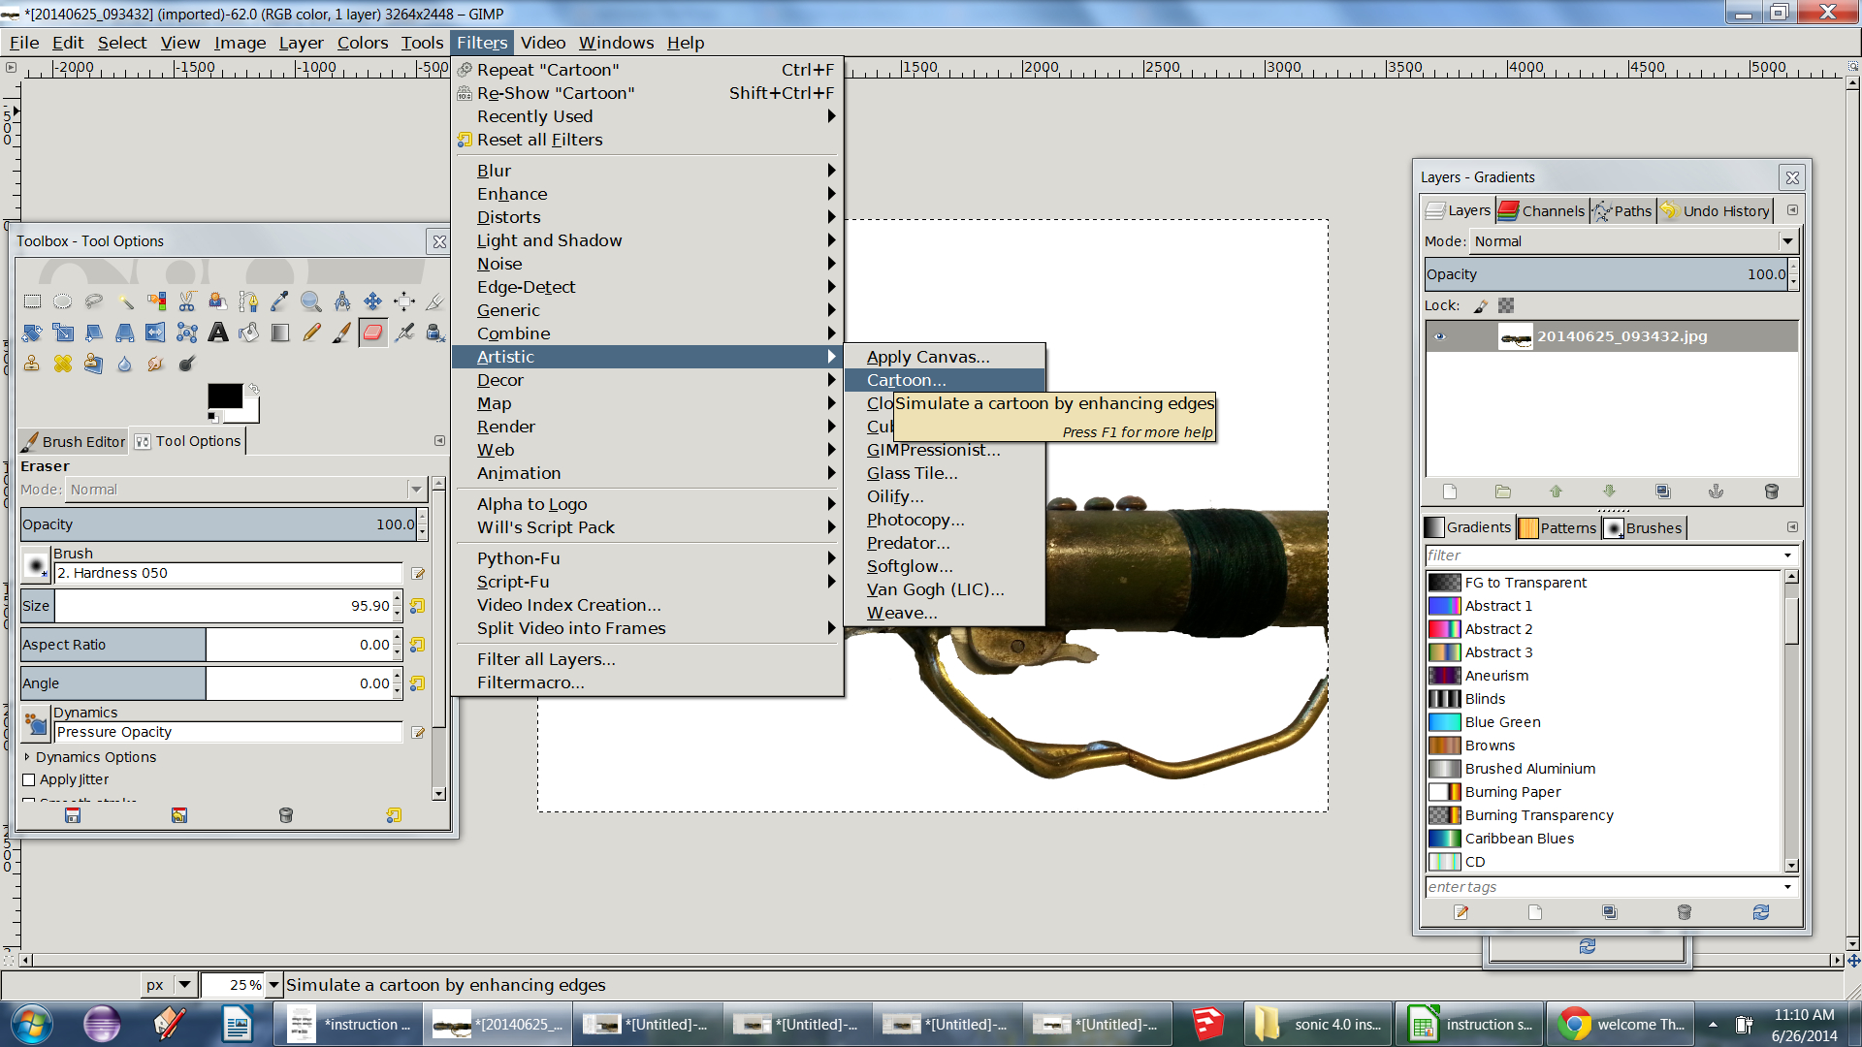This screenshot has width=1862, height=1047.
Task: Choose Cartoon... from the Artistic submenu
Action: 945,380
